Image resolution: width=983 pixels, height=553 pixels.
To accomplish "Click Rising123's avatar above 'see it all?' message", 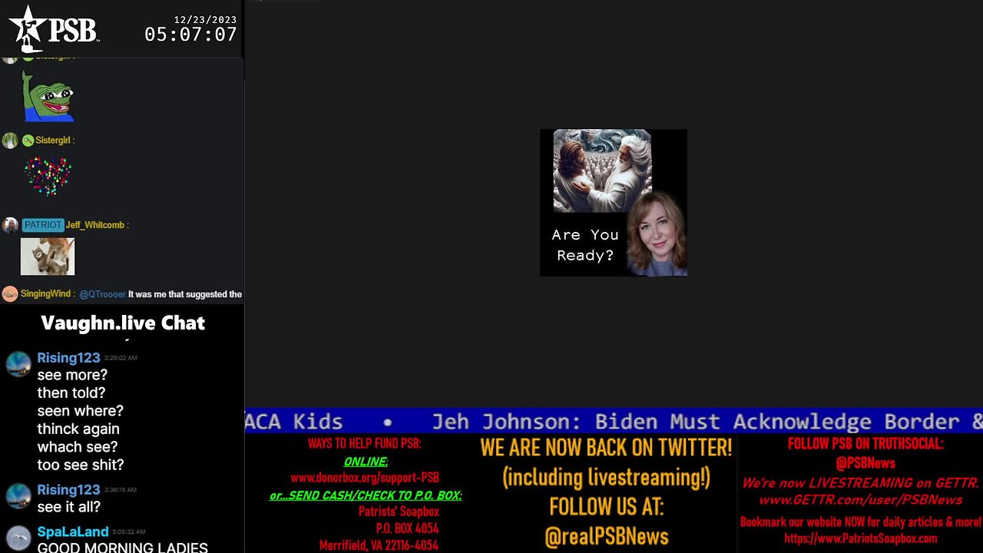I will tap(18, 495).
